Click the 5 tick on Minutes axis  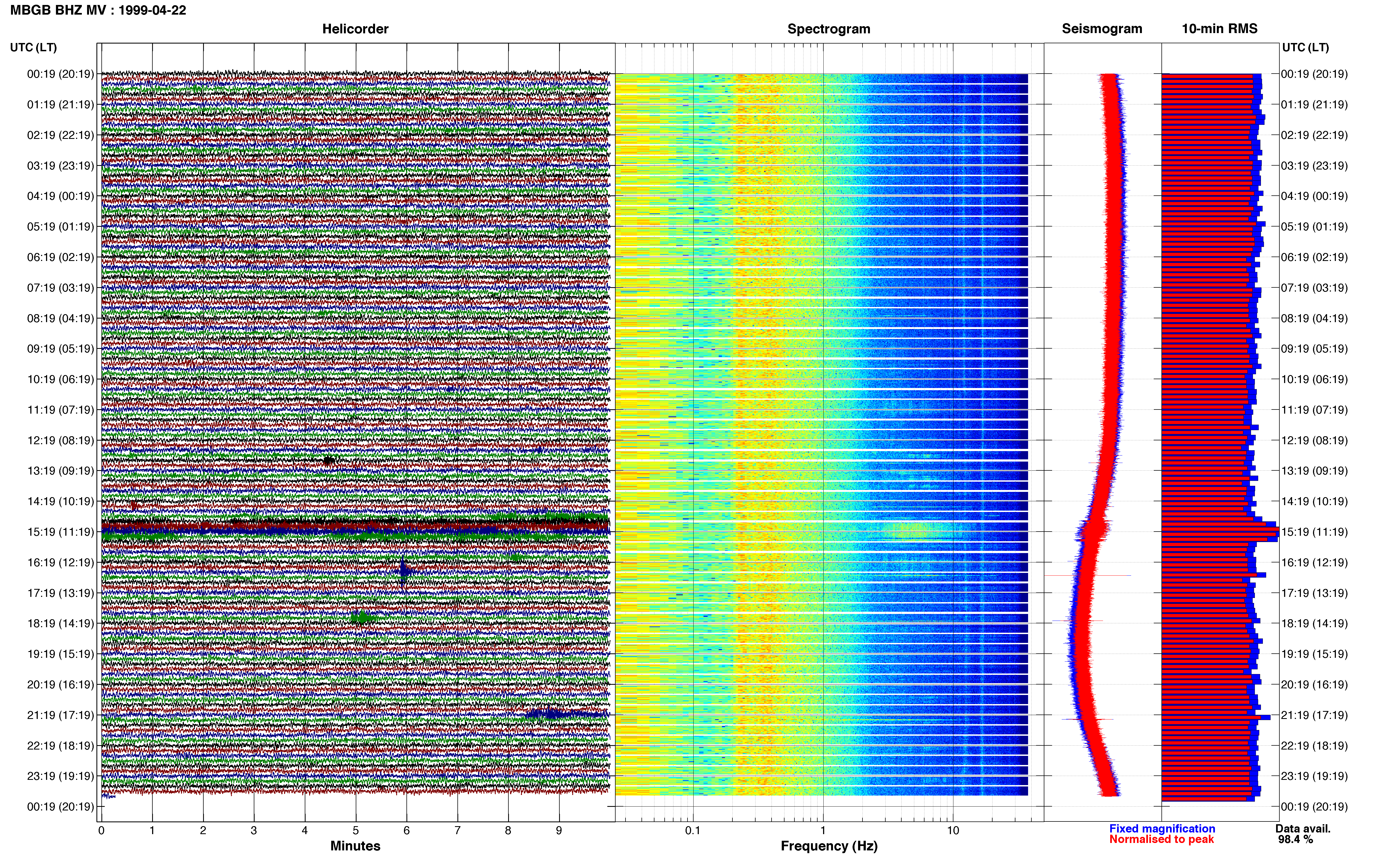[356, 831]
